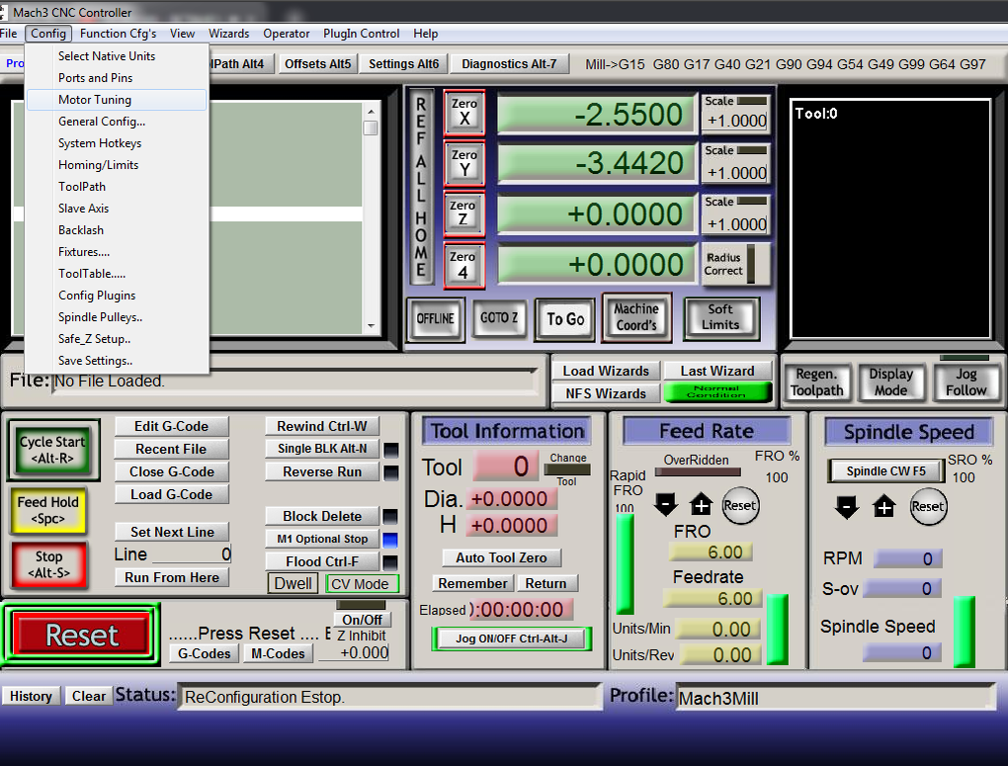Open the Wizards menu
Viewport: 1008px width, 766px height.
[x=228, y=34]
